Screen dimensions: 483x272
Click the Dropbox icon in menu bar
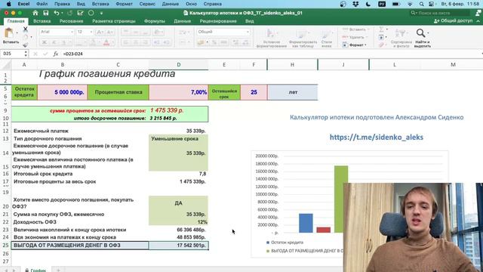[355, 4]
